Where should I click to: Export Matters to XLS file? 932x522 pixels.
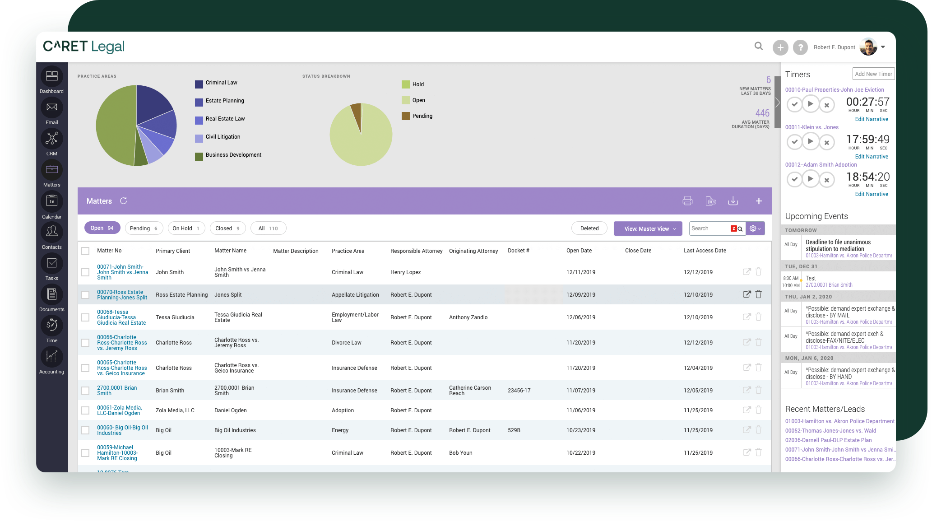711,201
